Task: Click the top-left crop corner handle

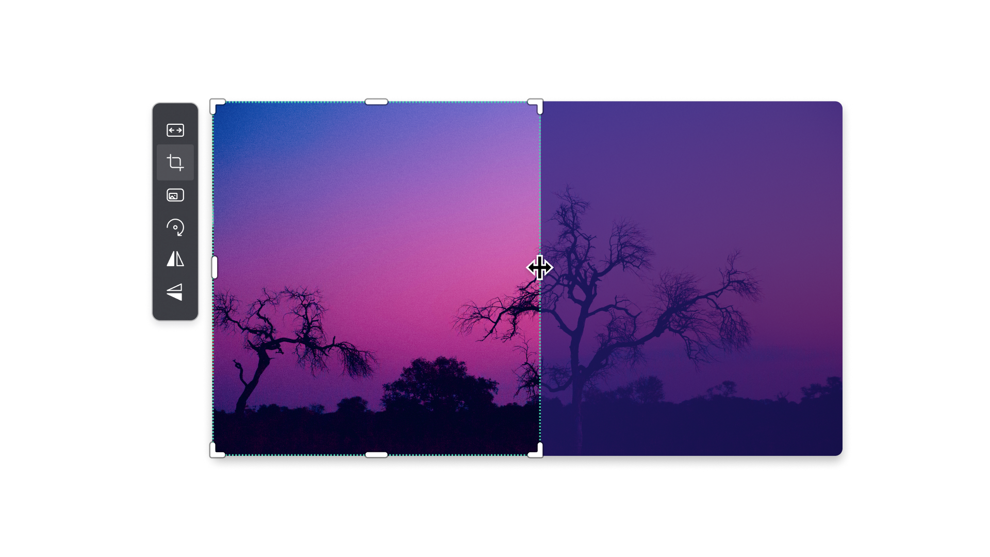Action: tap(217, 106)
